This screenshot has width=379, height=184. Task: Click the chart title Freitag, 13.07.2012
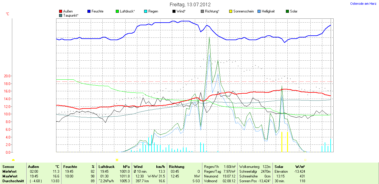(x=190, y=4)
